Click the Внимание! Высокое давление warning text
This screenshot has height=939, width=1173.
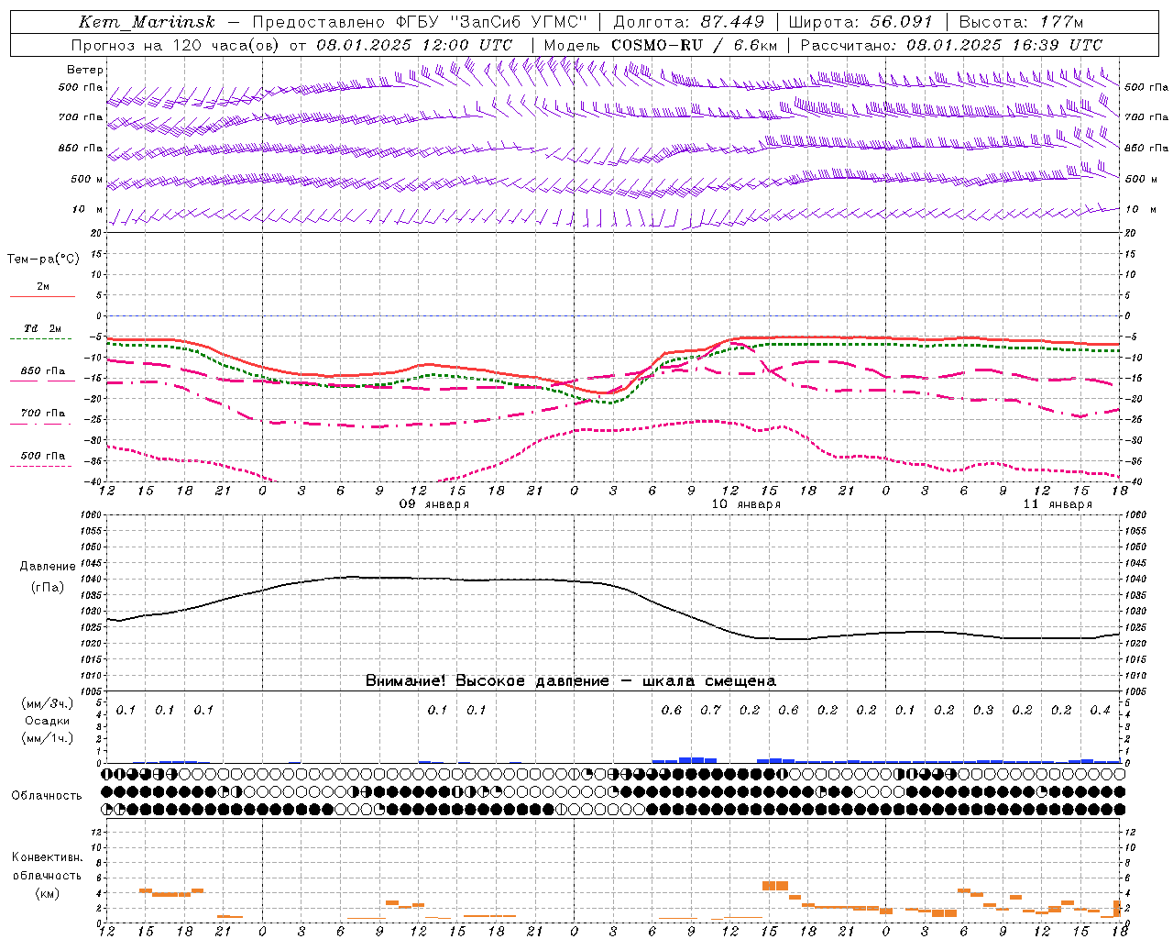pos(570,681)
